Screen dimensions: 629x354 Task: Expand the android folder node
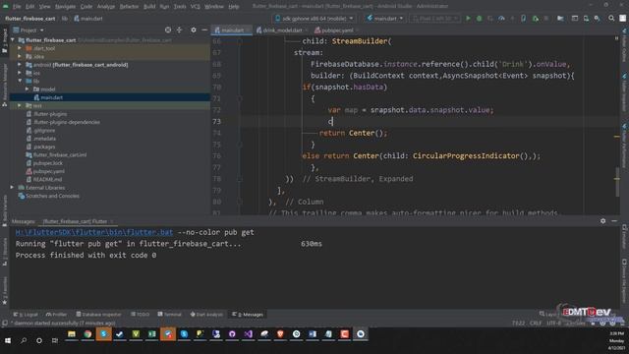pyautogui.click(x=20, y=65)
